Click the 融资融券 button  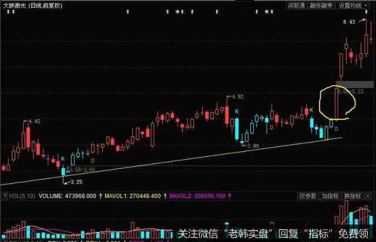point(321,6)
